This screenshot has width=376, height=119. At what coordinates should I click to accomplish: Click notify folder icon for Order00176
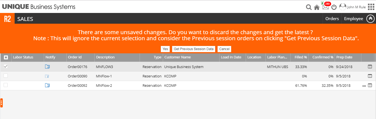(x=47, y=67)
